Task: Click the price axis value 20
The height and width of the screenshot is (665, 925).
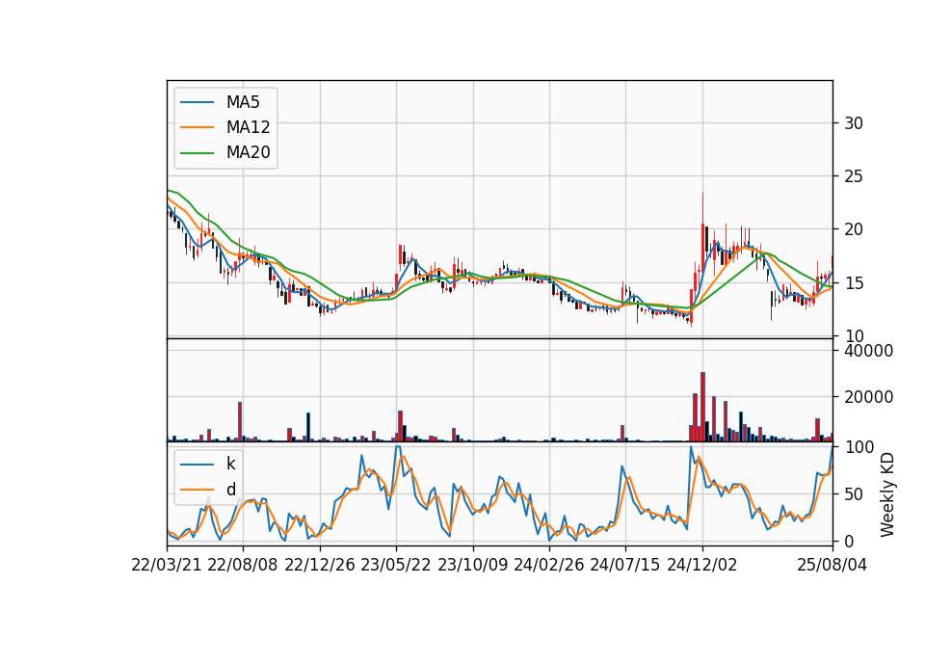Action: click(x=854, y=229)
